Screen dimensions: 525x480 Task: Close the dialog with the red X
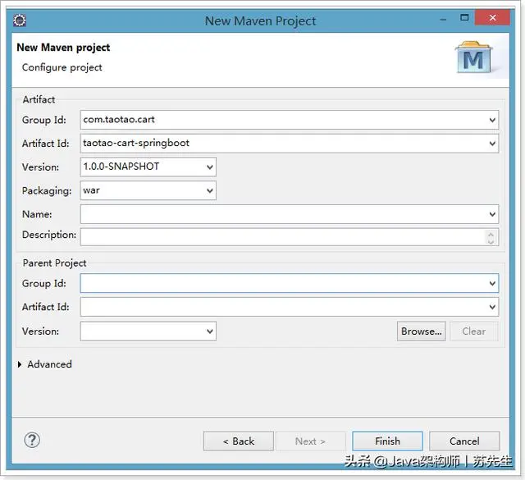492,17
